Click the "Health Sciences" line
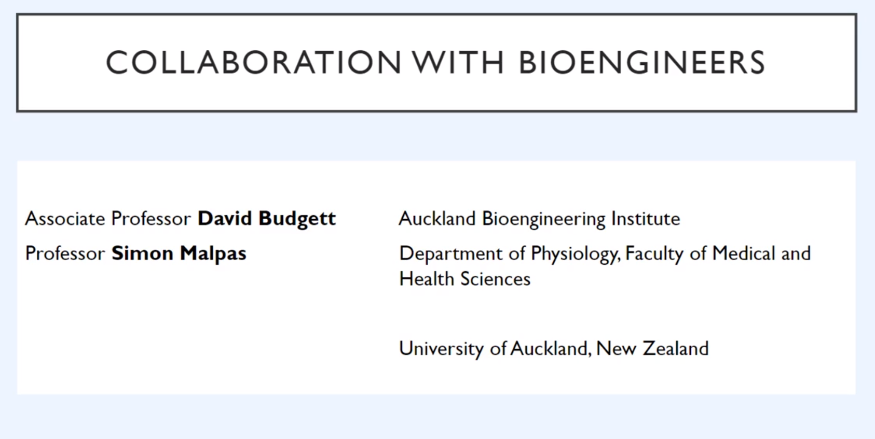 pos(464,279)
